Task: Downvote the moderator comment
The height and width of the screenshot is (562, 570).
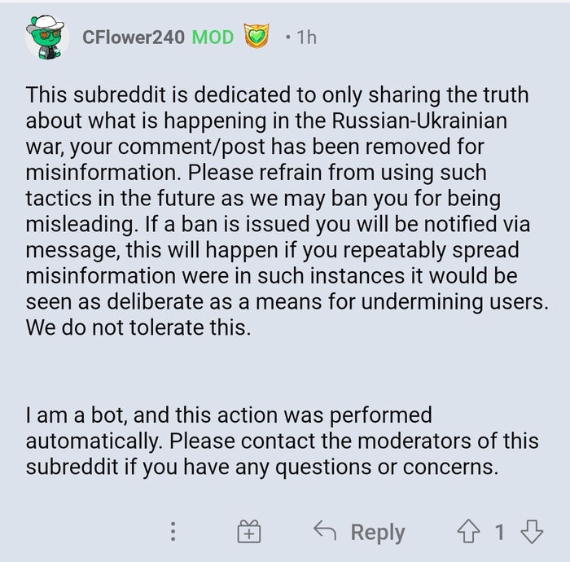Action: tap(531, 532)
